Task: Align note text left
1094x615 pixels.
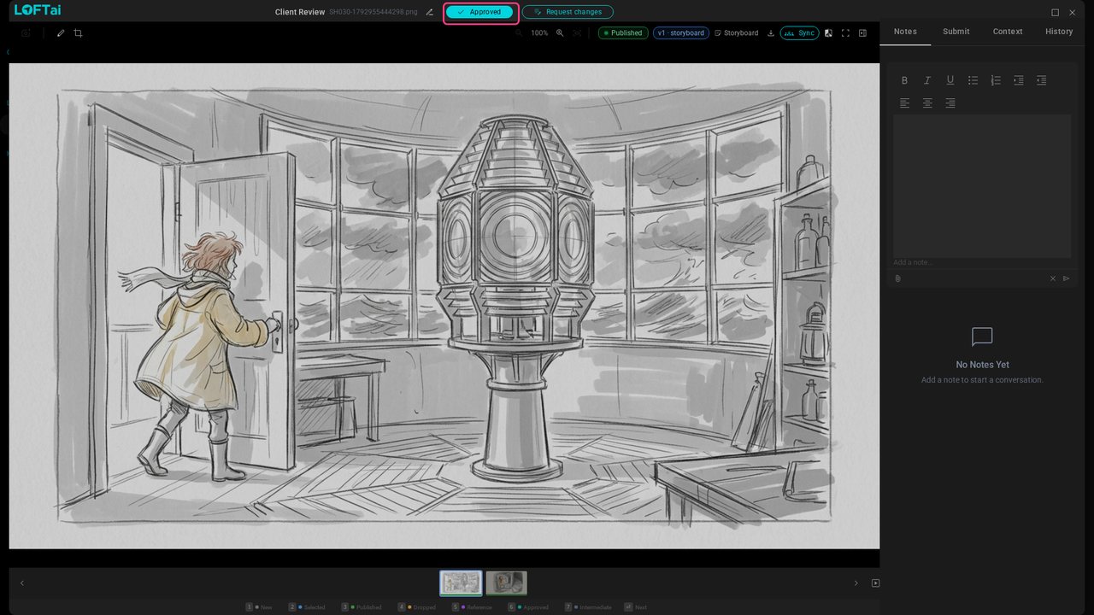Action: pyautogui.click(x=904, y=103)
